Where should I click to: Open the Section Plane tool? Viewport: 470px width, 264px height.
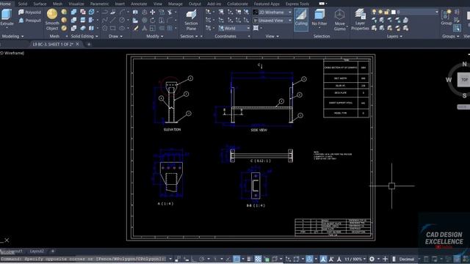191,20
